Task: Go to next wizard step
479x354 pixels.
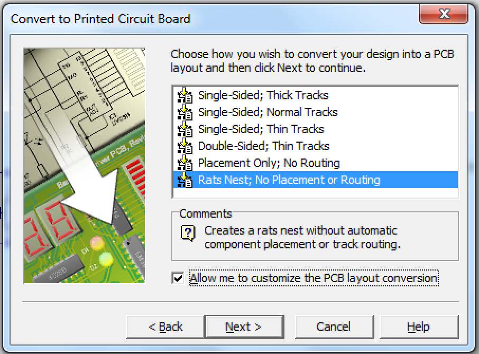Action: [x=244, y=327]
